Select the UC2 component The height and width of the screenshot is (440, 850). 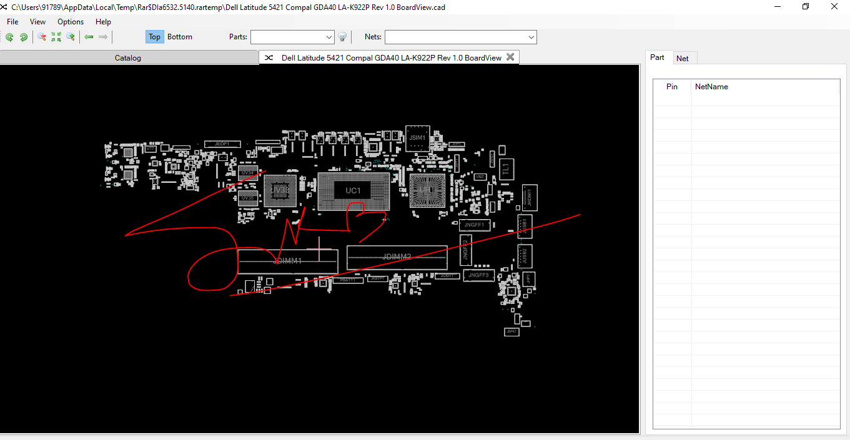[x=480, y=177]
